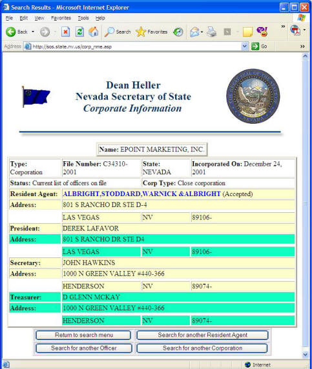Click the vertical scrollbar thumb
The width and height of the screenshot is (312, 369).
point(305,204)
